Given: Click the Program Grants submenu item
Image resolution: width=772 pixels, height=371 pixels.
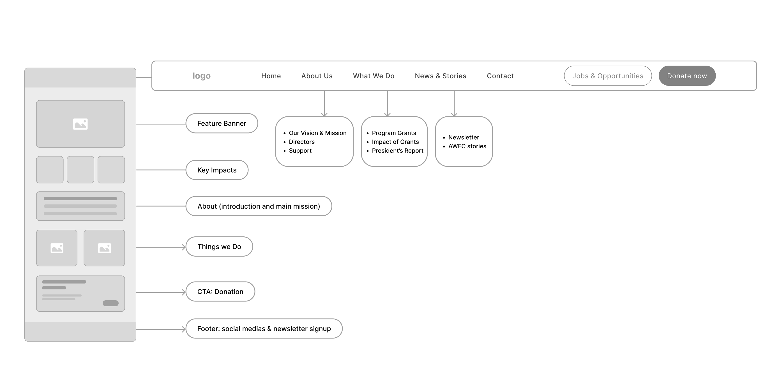Looking at the screenshot, I should (394, 133).
